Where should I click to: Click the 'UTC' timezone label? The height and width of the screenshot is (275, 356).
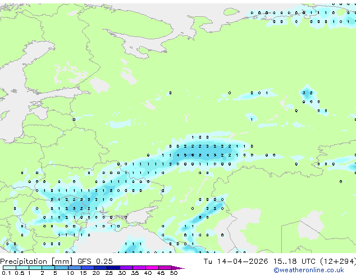[x=308, y=262]
